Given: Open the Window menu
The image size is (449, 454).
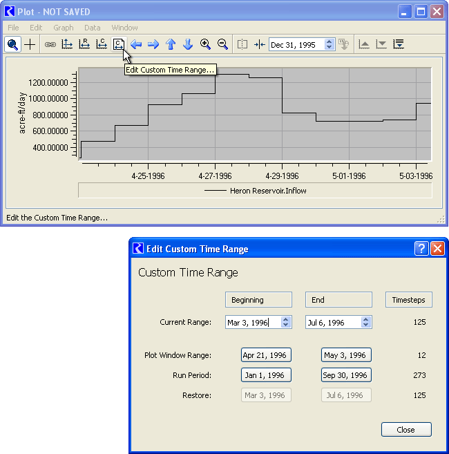Looking at the screenshot, I should click(125, 28).
